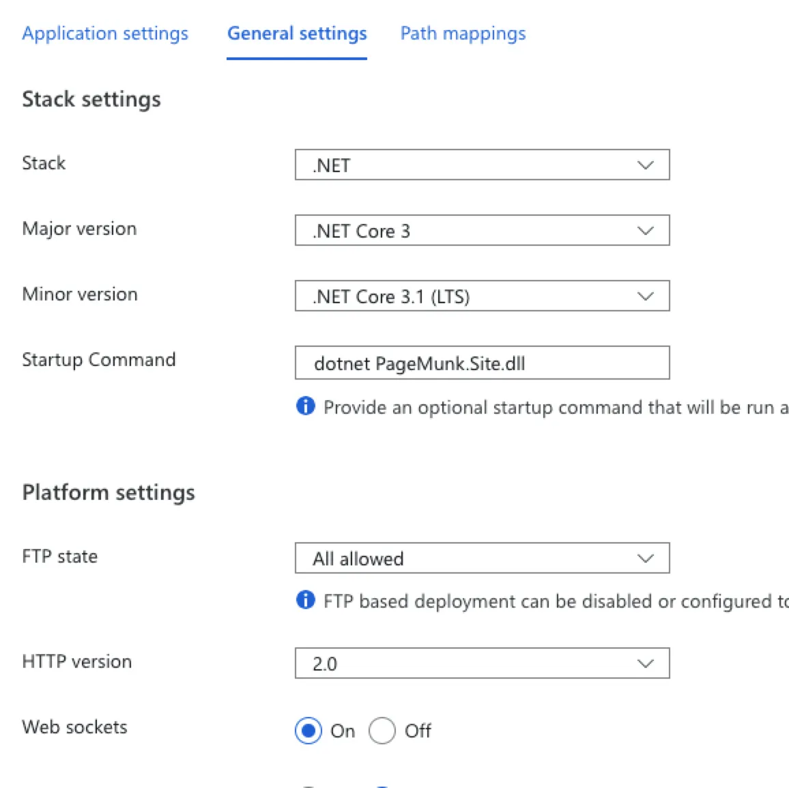The width and height of the screenshot is (789, 788).
Task: Expand the Minor version dropdown
Action: (482, 296)
